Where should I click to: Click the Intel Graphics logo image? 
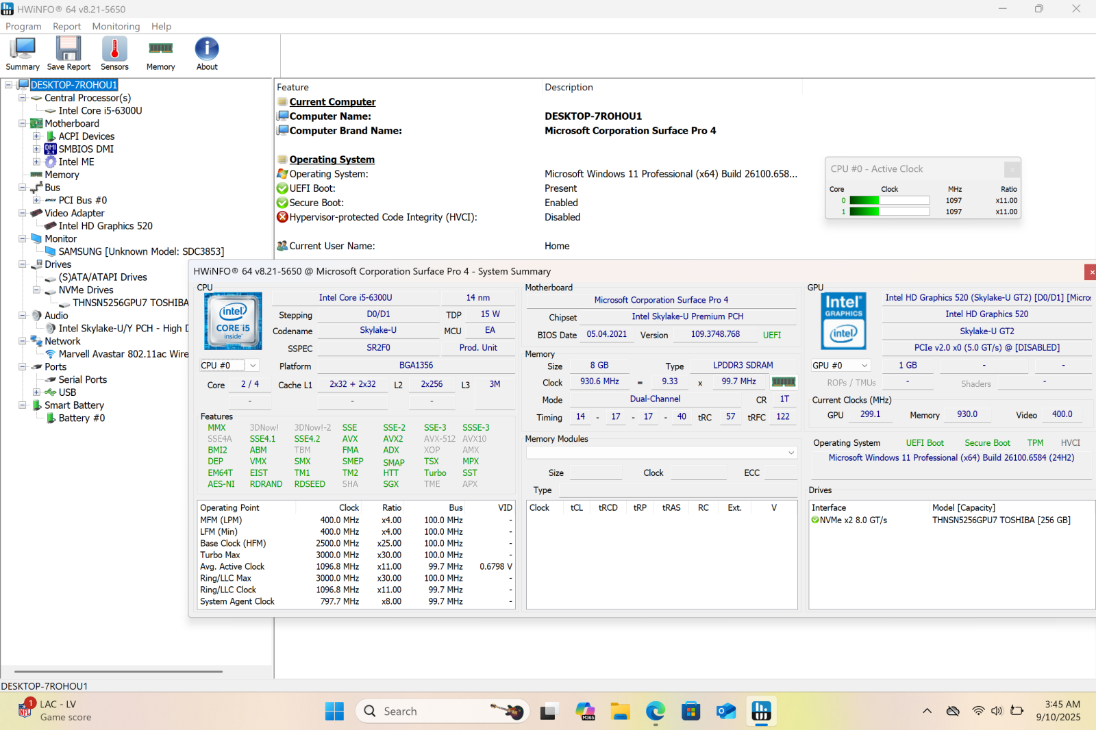pos(843,321)
